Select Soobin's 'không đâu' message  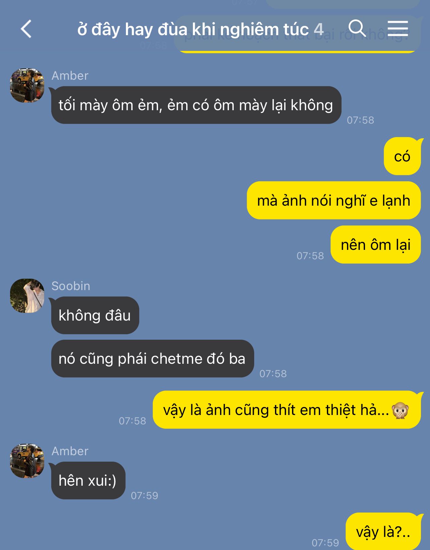95,315
